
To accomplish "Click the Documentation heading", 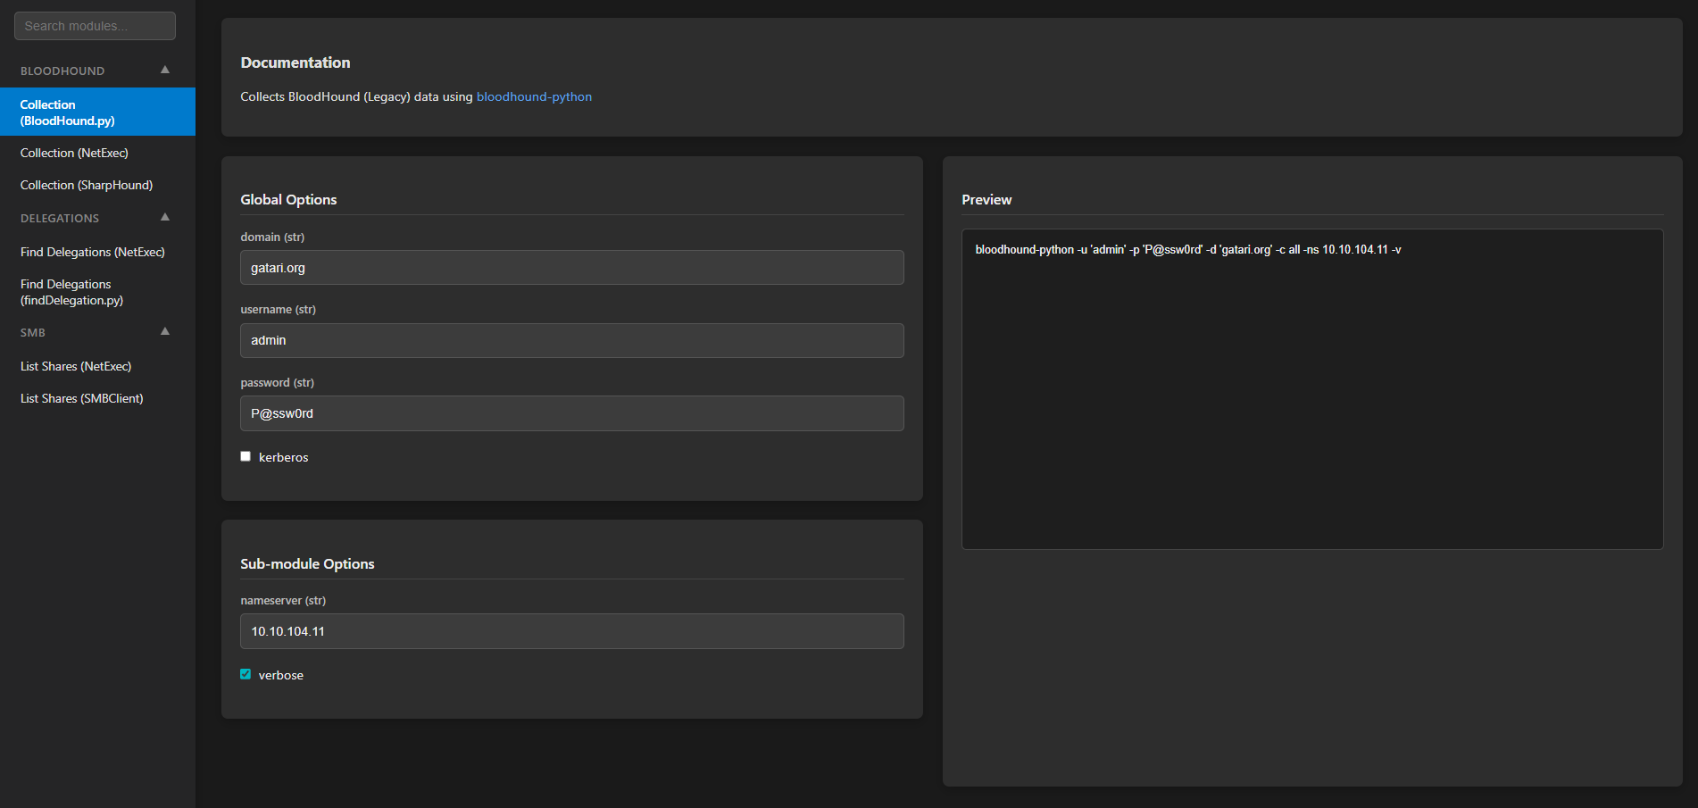I will [x=295, y=62].
